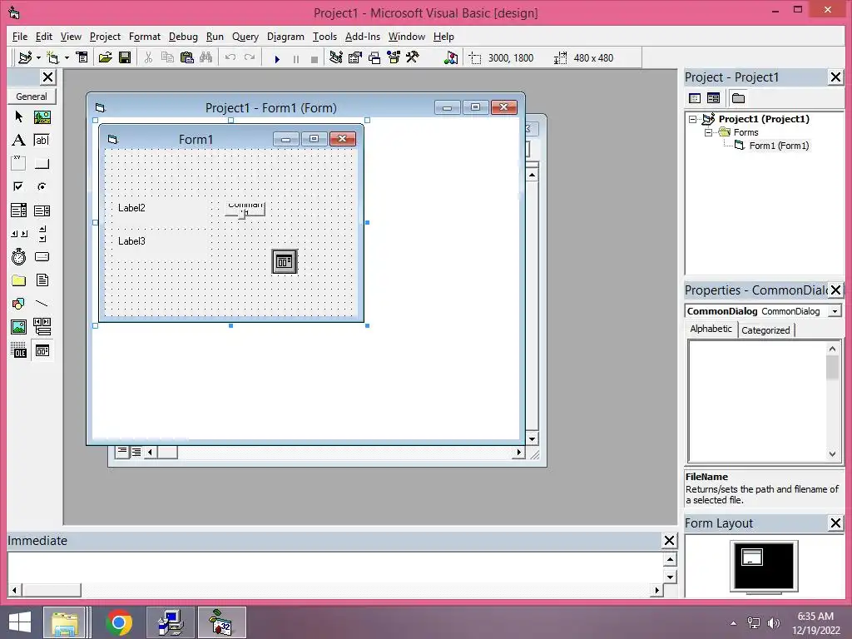Screen dimensions: 852x639
Task: Select the CommandButton control in the toolbox
Action: click(42, 164)
